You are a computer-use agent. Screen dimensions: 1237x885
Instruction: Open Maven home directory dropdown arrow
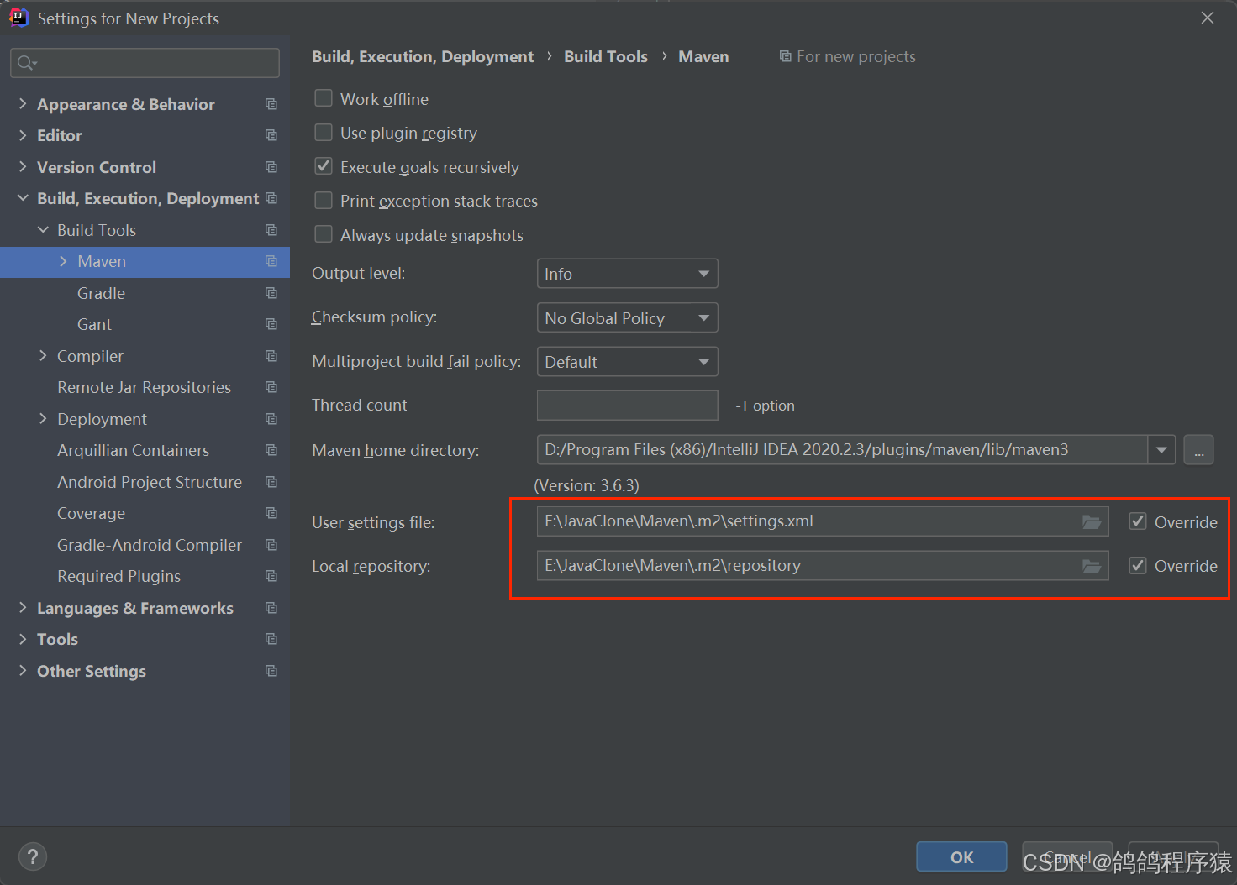1161,450
